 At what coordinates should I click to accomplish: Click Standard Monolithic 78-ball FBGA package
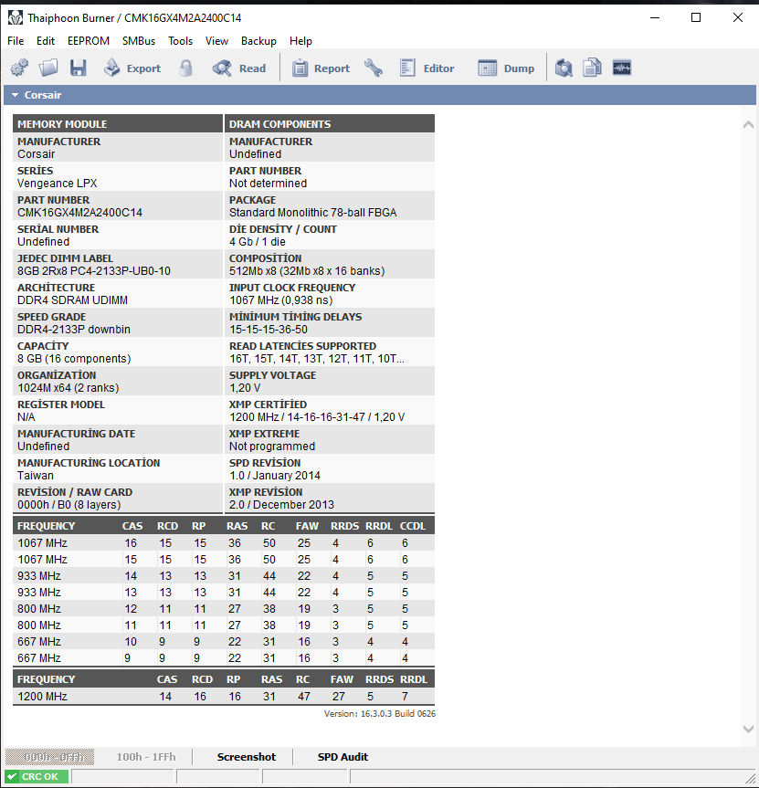(312, 213)
